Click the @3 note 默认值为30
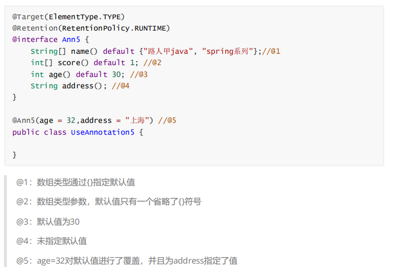 pos(48,222)
